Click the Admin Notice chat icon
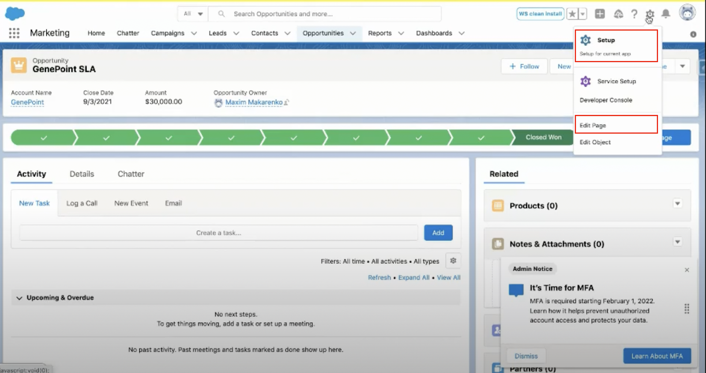 516,290
